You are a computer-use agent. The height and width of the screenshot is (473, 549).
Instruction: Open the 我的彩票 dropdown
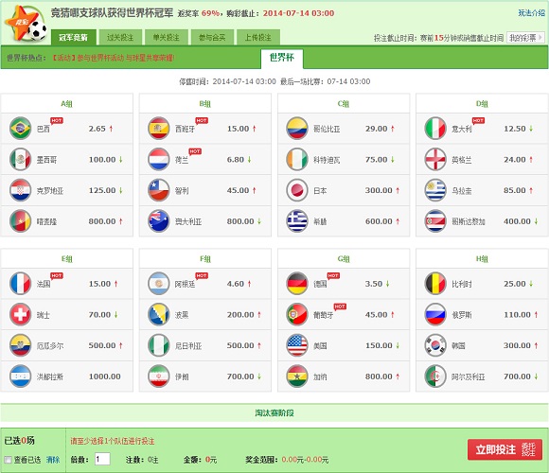(525, 38)
